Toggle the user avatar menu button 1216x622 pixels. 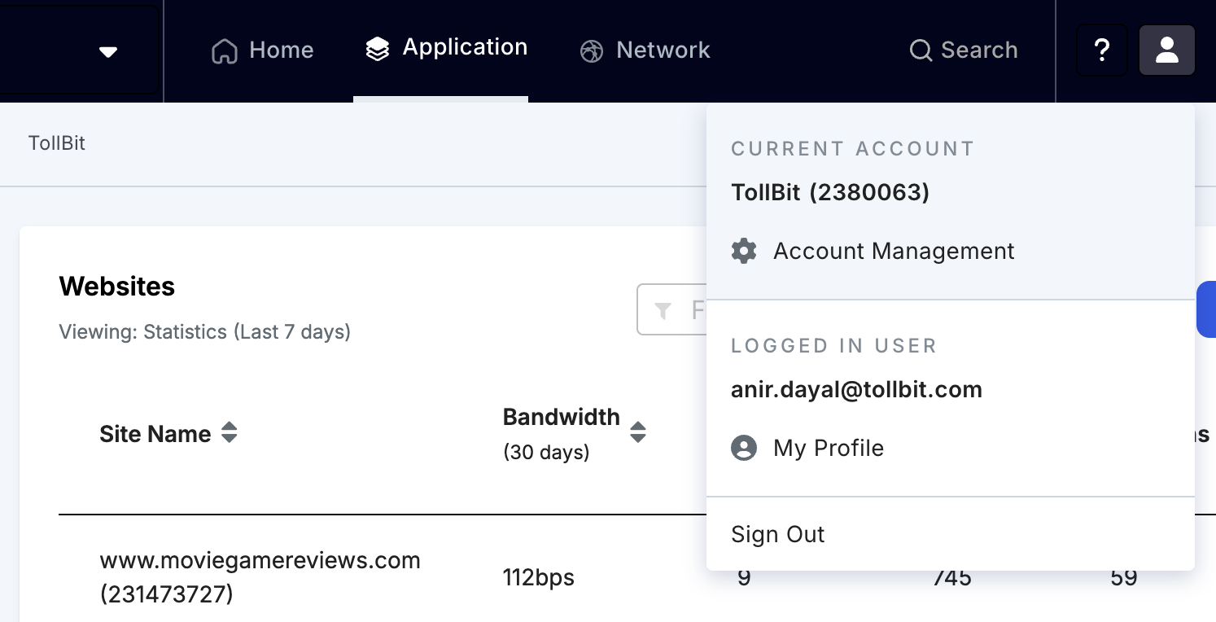(1166, 50)
